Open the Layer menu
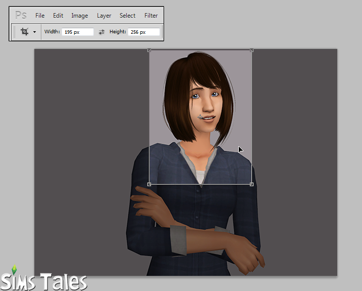 tap(104, 16)
